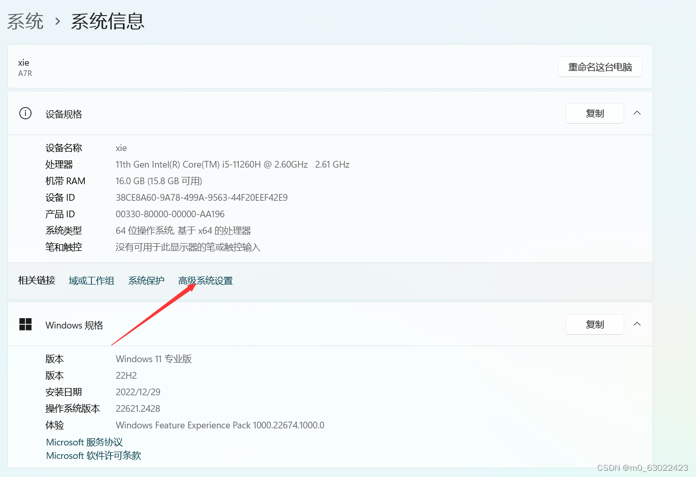Open Microsoft 服务协议 link
Screen dimensions: 696x477
tap(84, 442)
